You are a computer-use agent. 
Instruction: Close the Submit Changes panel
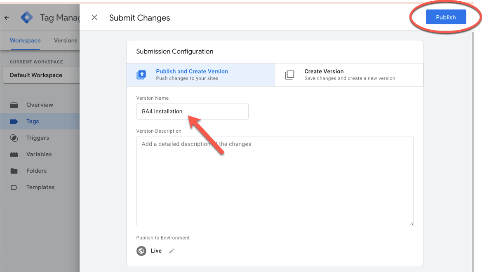coord(94,17)
